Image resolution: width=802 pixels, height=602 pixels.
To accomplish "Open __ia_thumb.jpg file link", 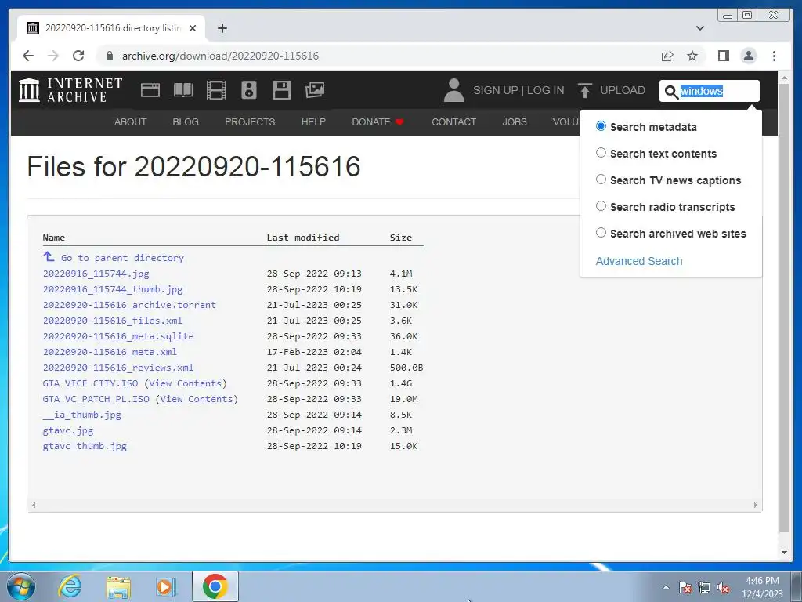I will click(x=81, y=415).
